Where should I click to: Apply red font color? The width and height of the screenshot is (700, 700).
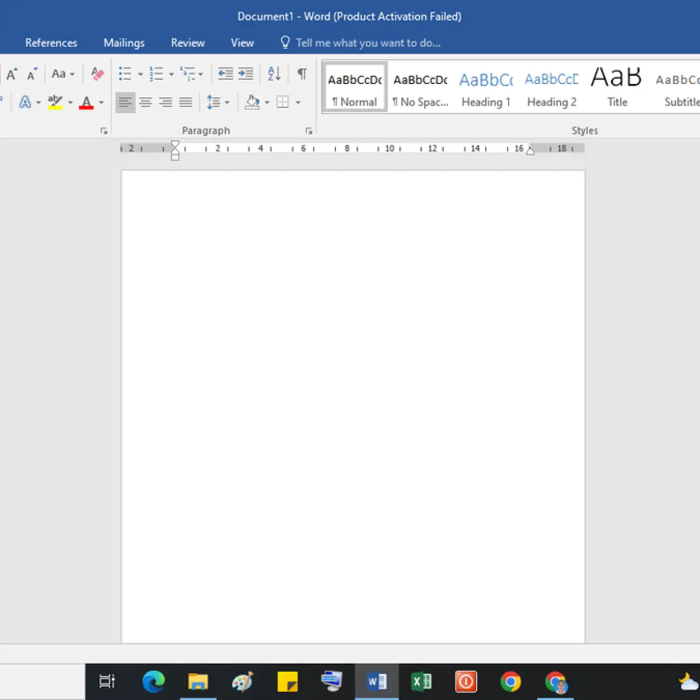point(86,103)
